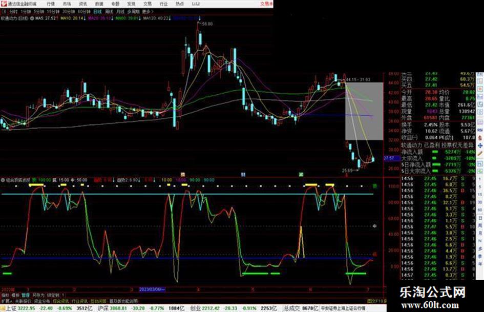Open the 资讯 menu
This screenshot has height=312, width=484.
tap(83, 4)
